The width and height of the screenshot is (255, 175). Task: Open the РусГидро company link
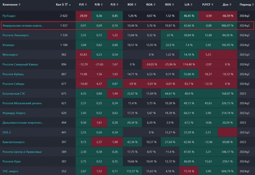pyautogui.click(x=9, y=16)
